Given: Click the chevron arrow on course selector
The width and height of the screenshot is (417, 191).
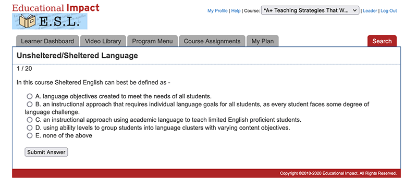Looking at the screenshot, I should (354, 10).
